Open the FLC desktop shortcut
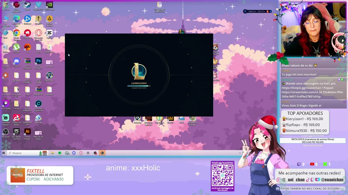 point(5,77)
